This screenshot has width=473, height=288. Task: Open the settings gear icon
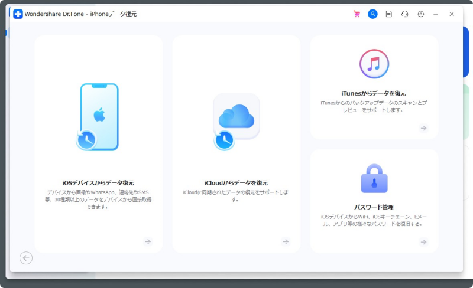[x=421, y=14]
